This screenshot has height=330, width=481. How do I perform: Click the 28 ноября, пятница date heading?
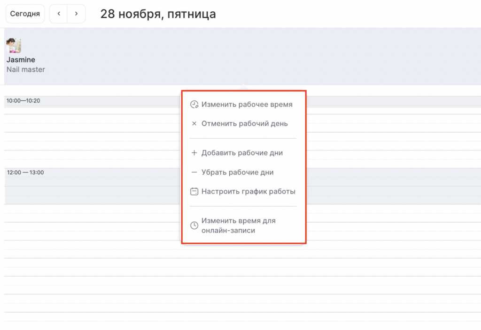point(158,14)
